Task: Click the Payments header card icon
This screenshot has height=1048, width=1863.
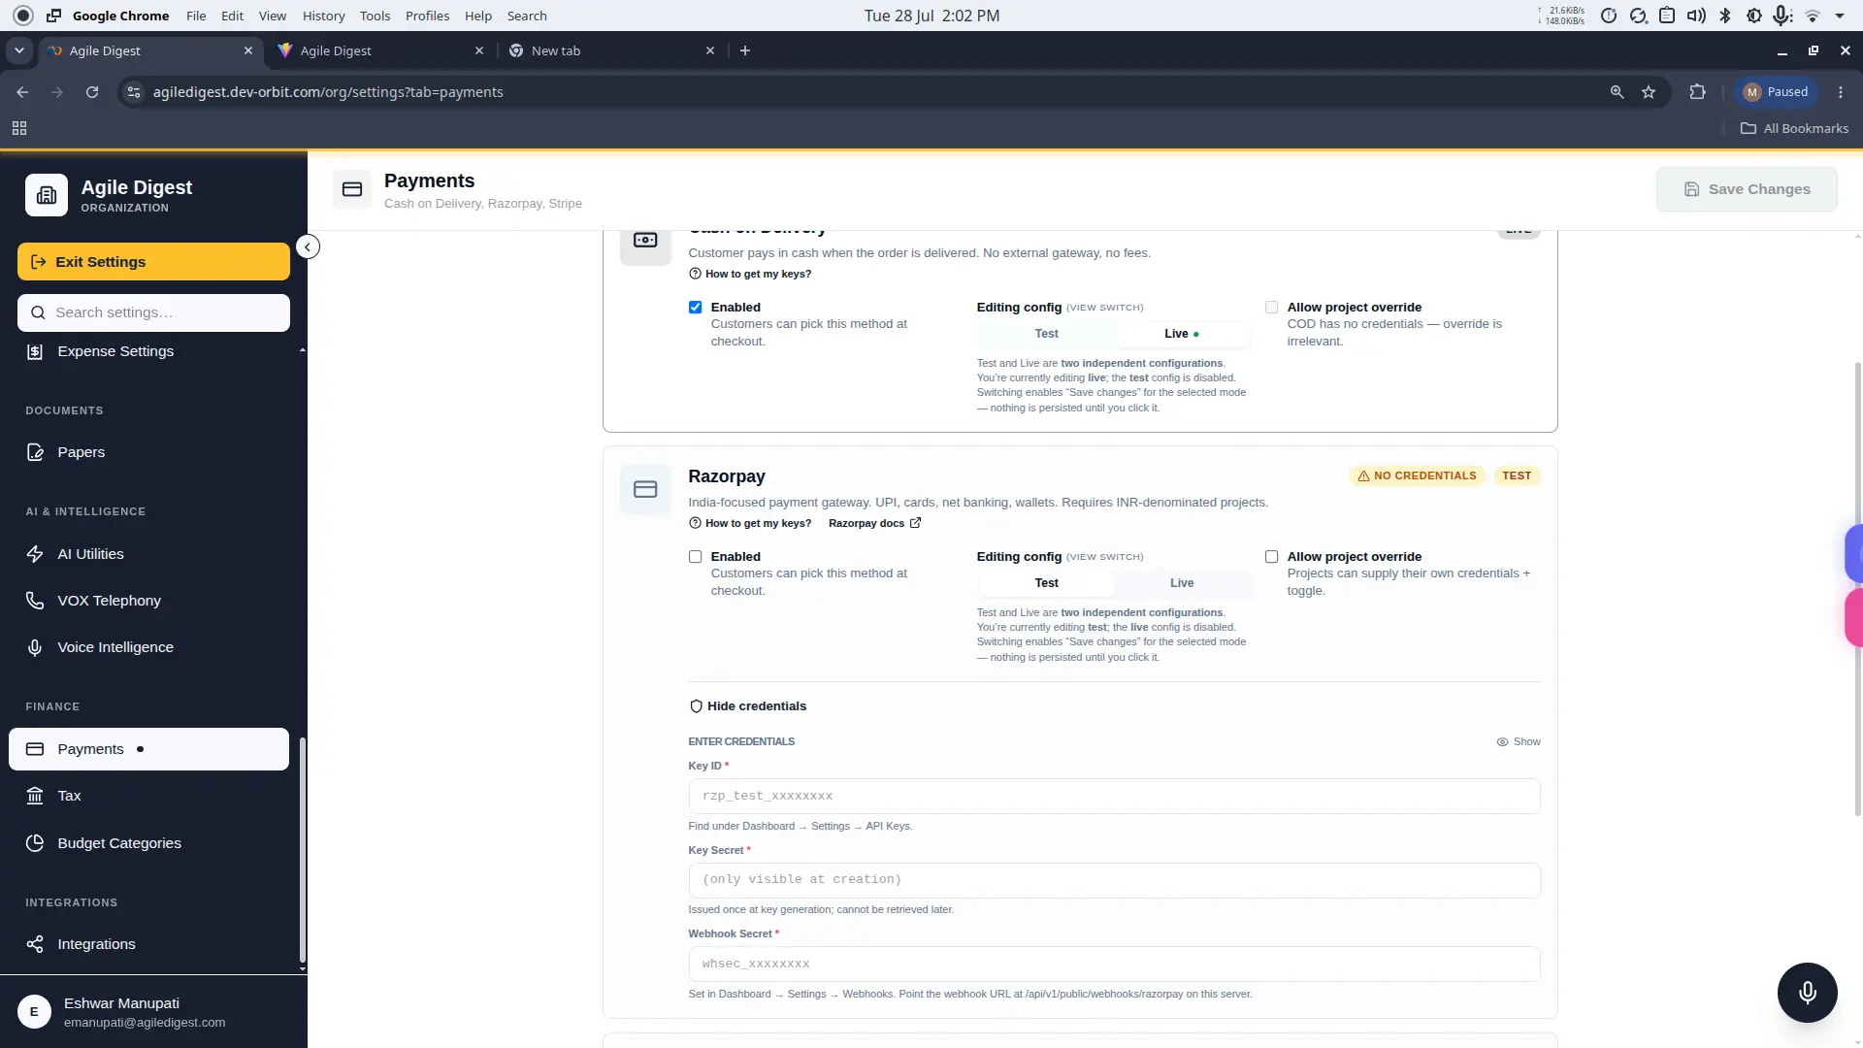Action: (x=352, y=189)
